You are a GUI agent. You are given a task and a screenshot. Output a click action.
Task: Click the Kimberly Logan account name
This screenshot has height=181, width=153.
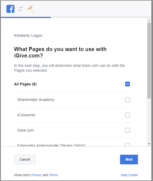coord(28,35)
